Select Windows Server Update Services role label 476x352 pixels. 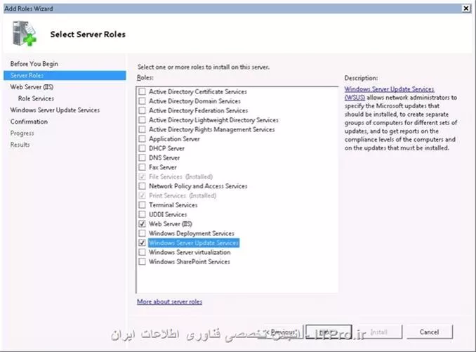[x=194, y=242]
